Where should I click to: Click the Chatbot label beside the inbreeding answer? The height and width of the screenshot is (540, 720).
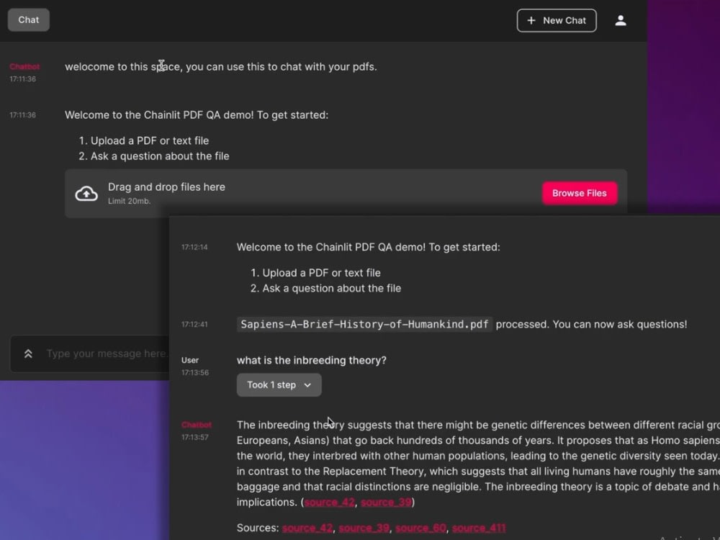click(196, 425)
